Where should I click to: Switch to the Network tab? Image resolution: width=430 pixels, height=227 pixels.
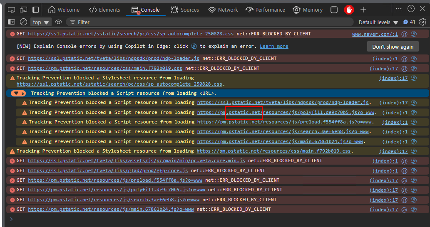tap(223, 10)
